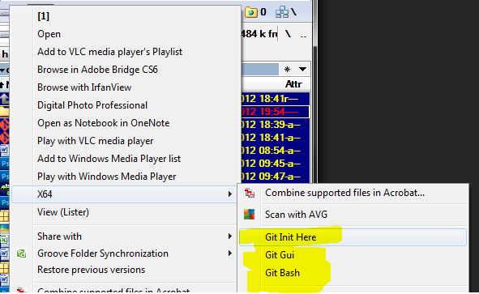Expand the X64 submenu

click(x=124, y=194)
